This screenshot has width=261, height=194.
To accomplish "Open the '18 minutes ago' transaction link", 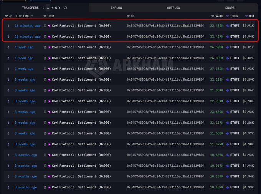I will point(28,36).
